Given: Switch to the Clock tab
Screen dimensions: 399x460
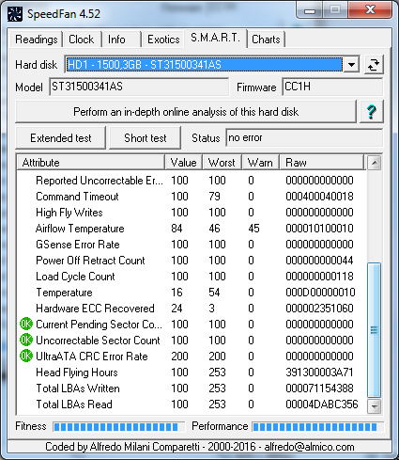Looking at the screenshot, I should tap(82, 40).
